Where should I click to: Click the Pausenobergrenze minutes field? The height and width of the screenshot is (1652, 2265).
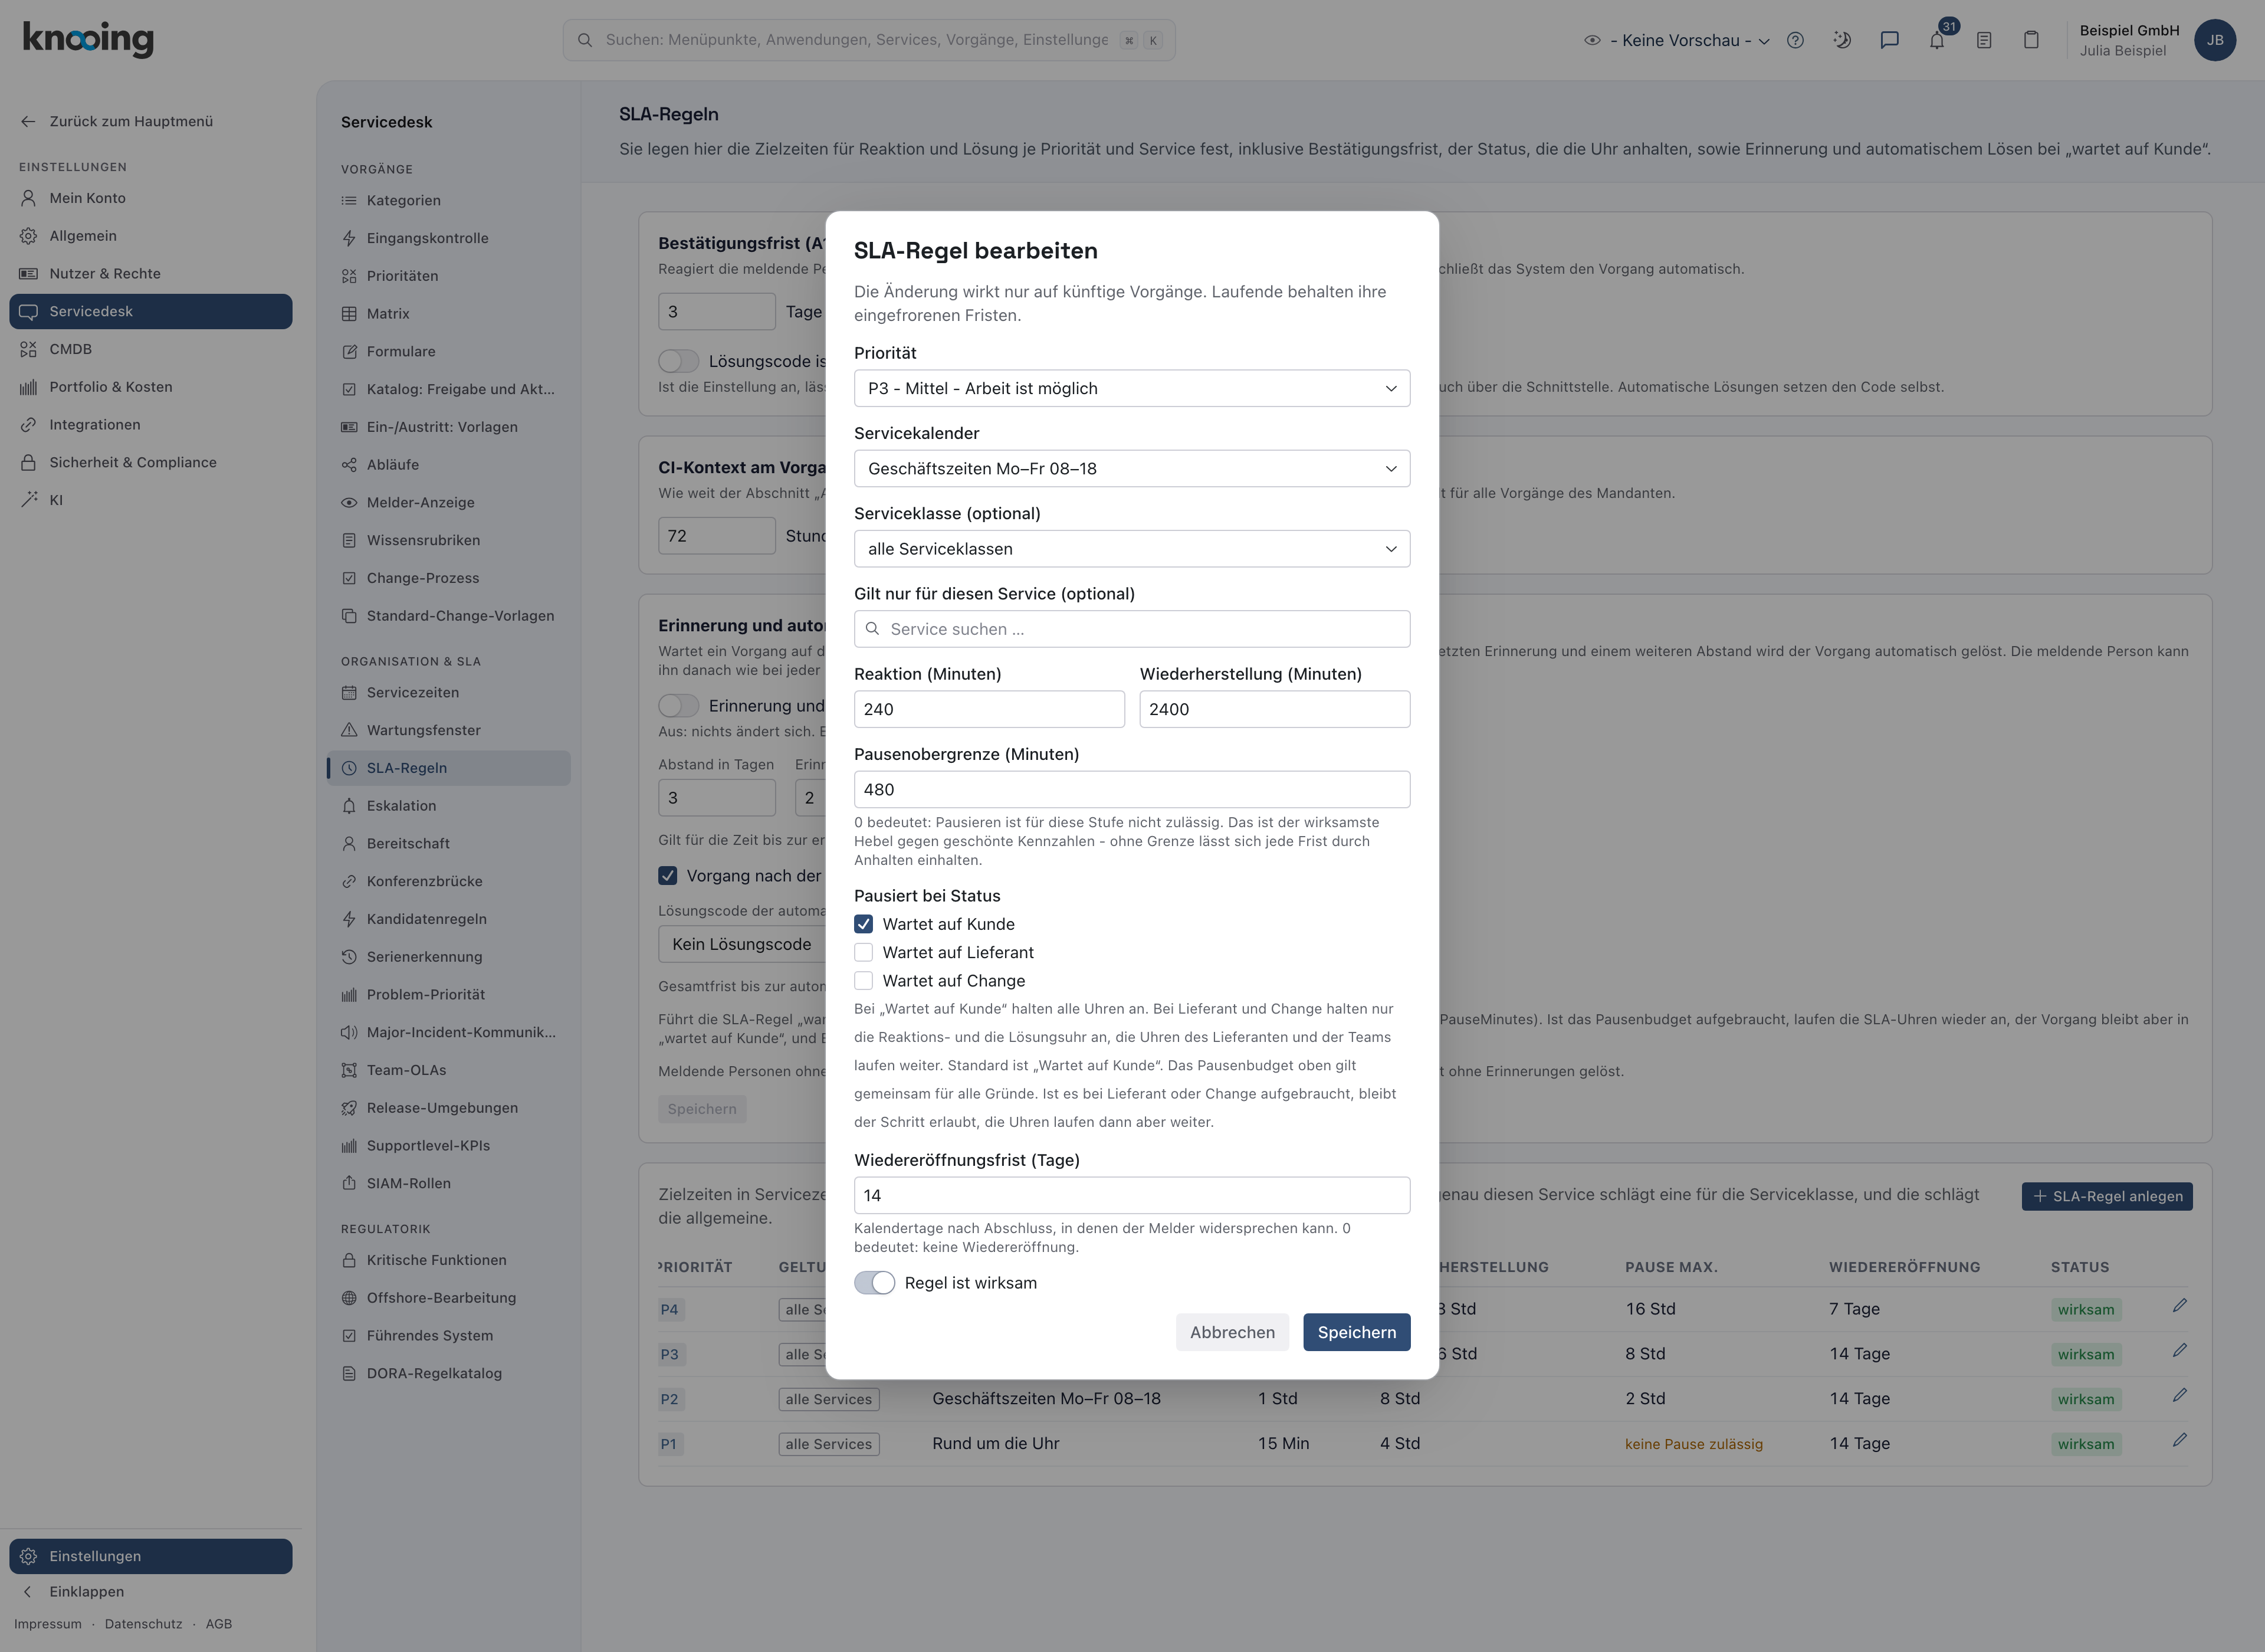[1131, 789]
